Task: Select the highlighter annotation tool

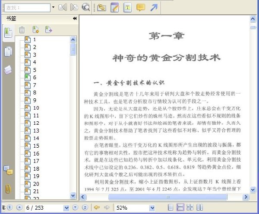Action: (x=102, y=7)
